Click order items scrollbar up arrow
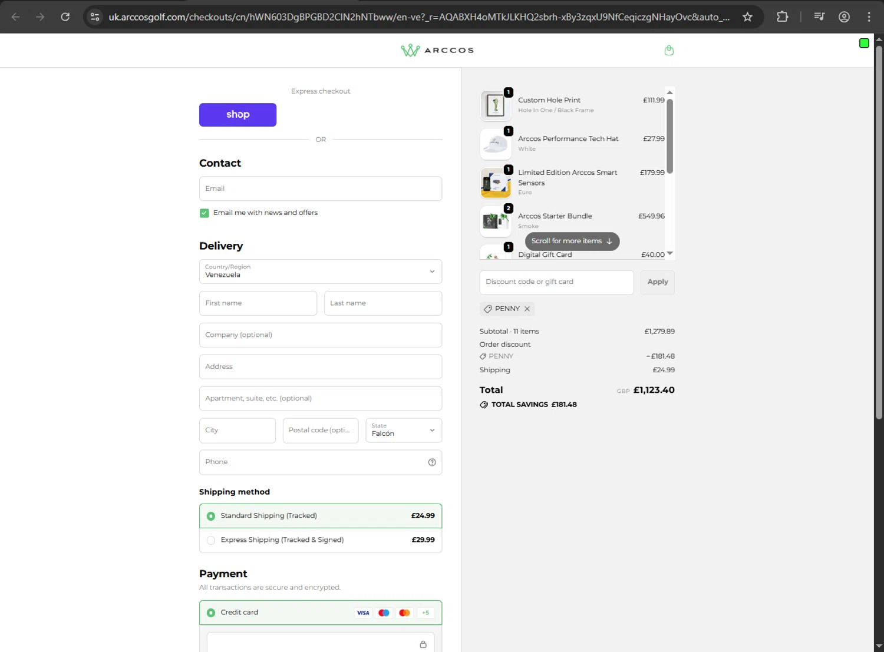884x652 pixels. pyautogui.click(x=670, y=92)
